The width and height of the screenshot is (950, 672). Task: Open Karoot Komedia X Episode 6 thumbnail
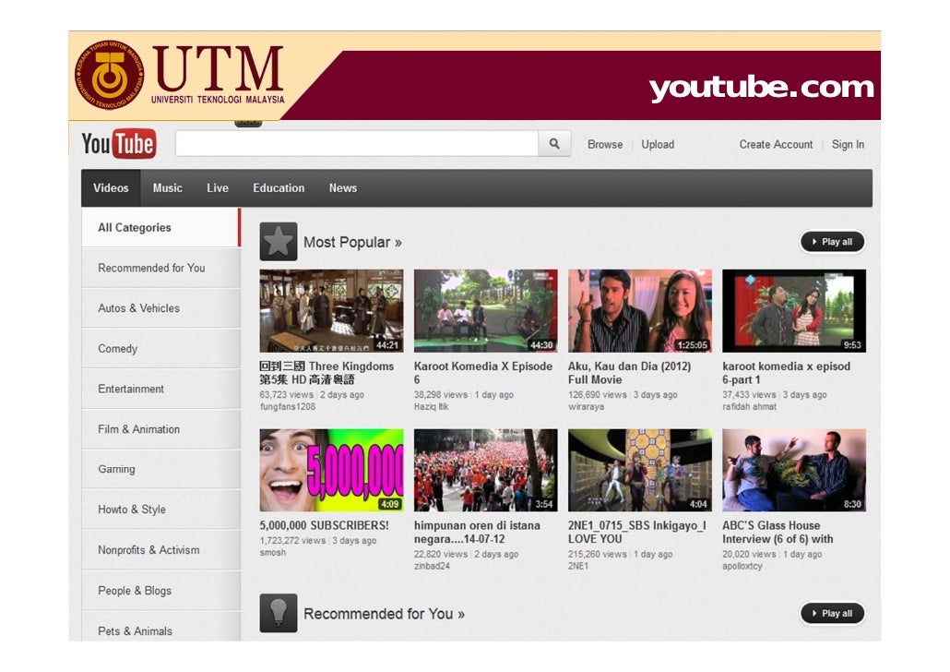coord(486,310)
